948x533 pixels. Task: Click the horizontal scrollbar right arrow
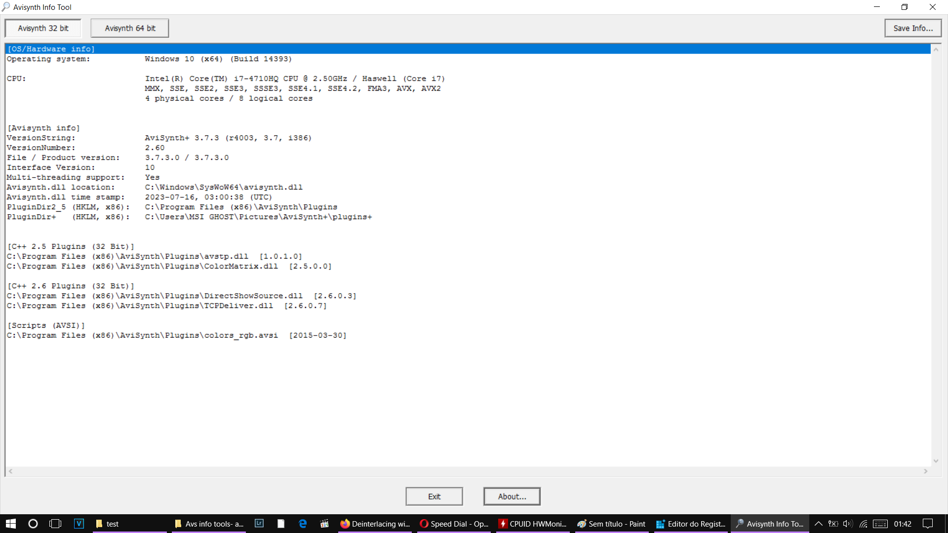[926, 471]
